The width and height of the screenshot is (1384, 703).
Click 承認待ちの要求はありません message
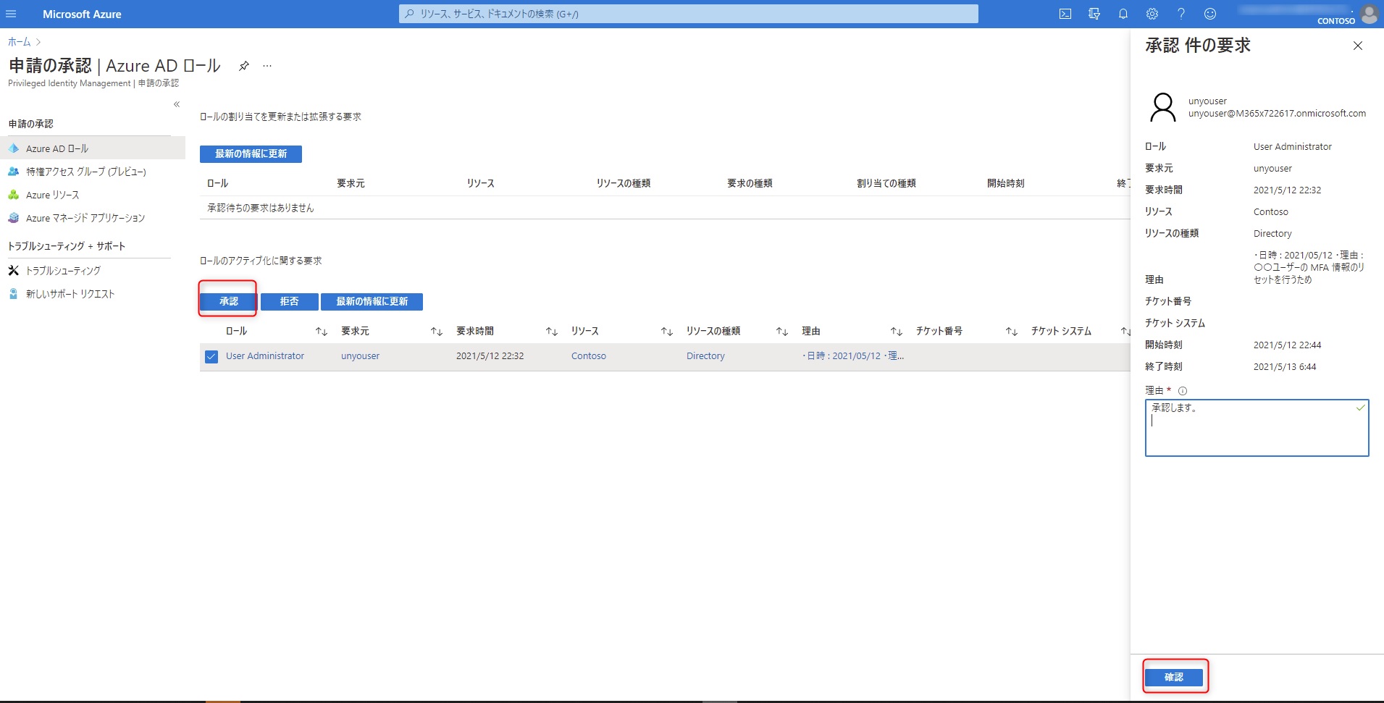(x=261, y=208)
